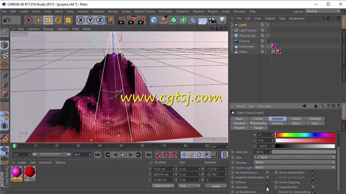The width and height of the screenshot is (346, 194).
Task: Select the Light.Target.1 object
Action: point(248,30)
